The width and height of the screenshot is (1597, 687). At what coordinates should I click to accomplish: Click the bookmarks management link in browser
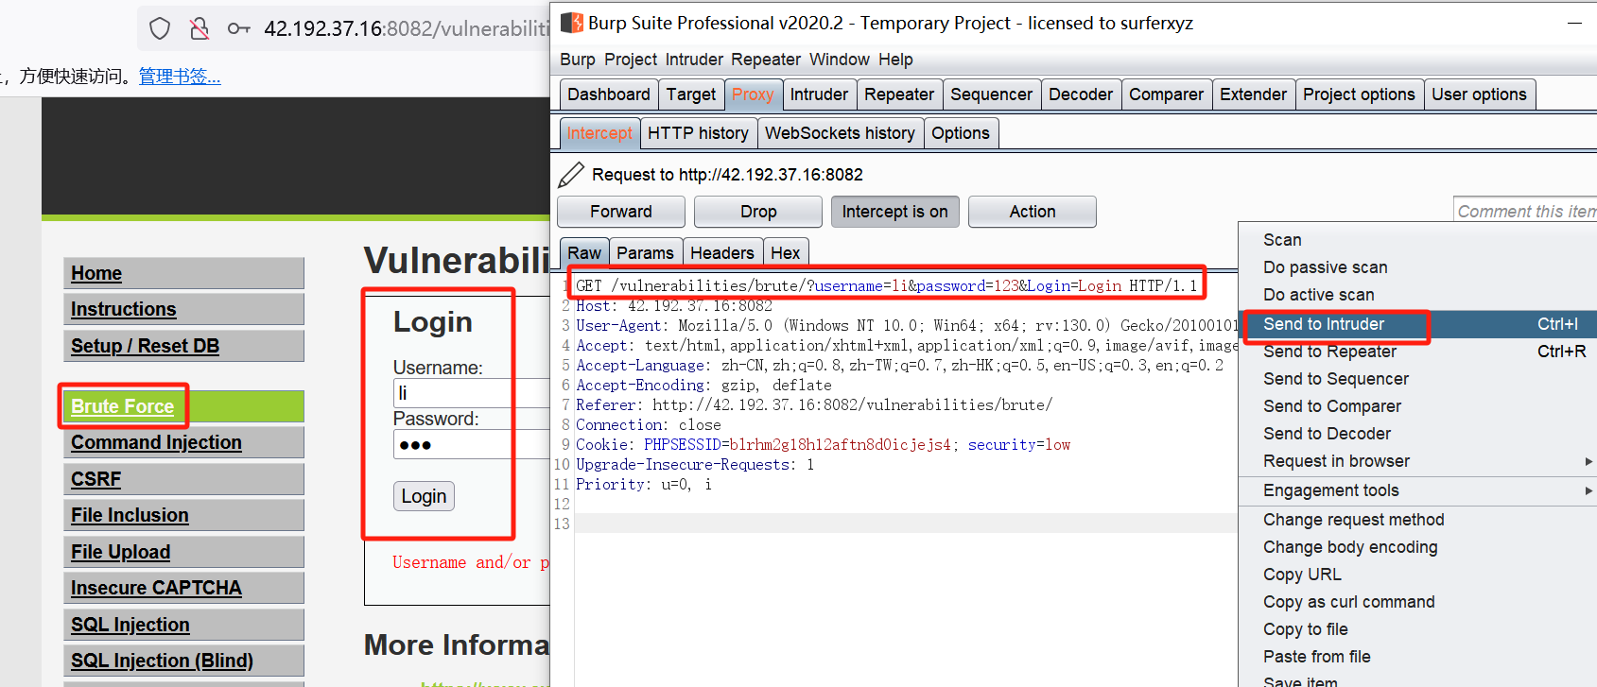click(x=180, y=77)
